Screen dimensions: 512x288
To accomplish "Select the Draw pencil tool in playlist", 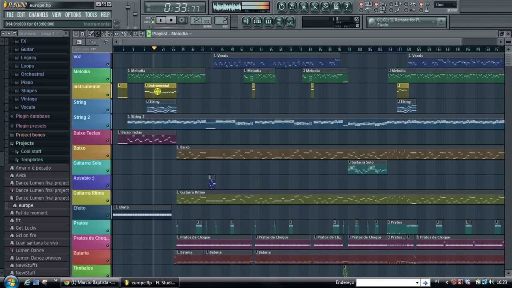I will point(91,34).
